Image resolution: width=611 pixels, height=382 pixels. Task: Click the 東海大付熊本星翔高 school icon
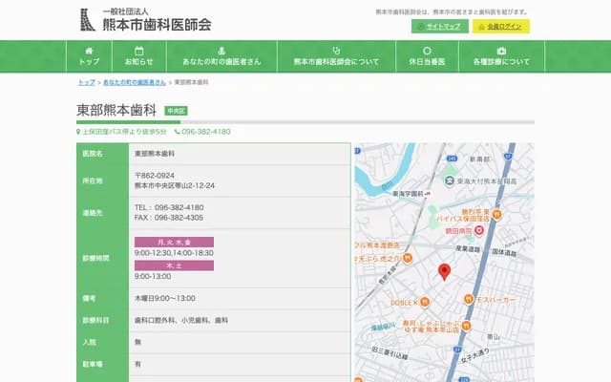coord(450,181)
